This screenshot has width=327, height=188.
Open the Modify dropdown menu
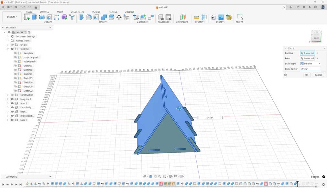pyautogui.click(x=104, y=22)
